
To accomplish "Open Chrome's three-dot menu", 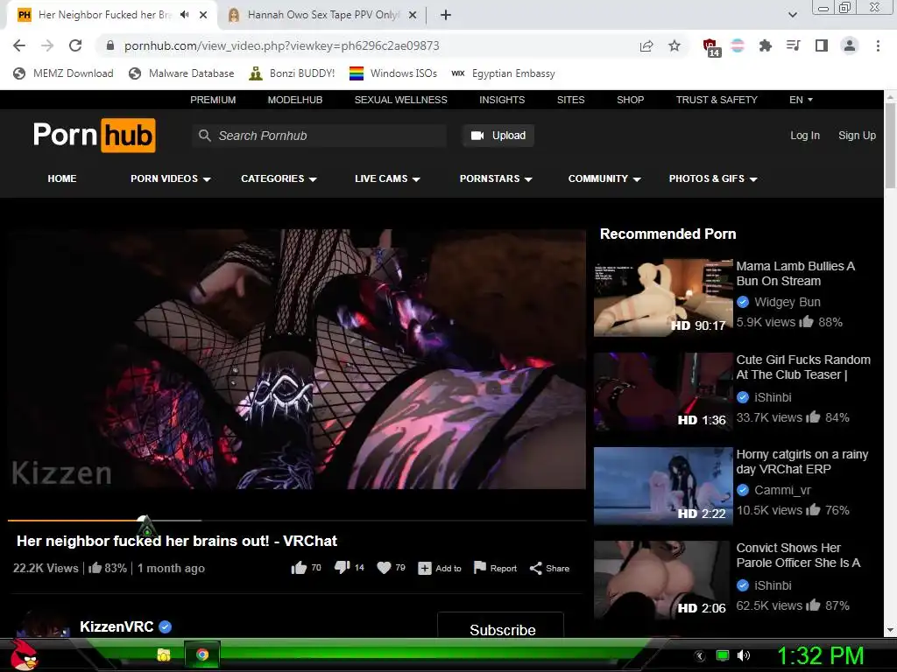I will [878, 45].
